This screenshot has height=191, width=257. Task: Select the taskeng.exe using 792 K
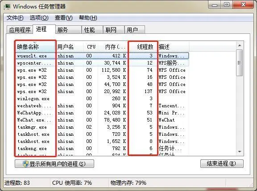102,149
